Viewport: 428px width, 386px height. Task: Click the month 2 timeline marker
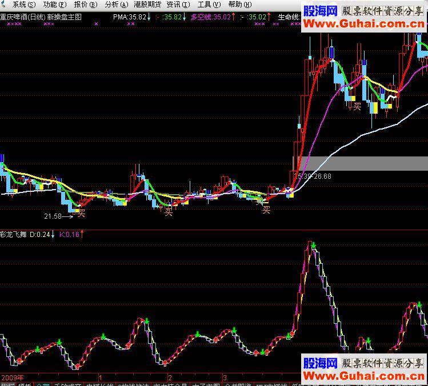point(170,378)
